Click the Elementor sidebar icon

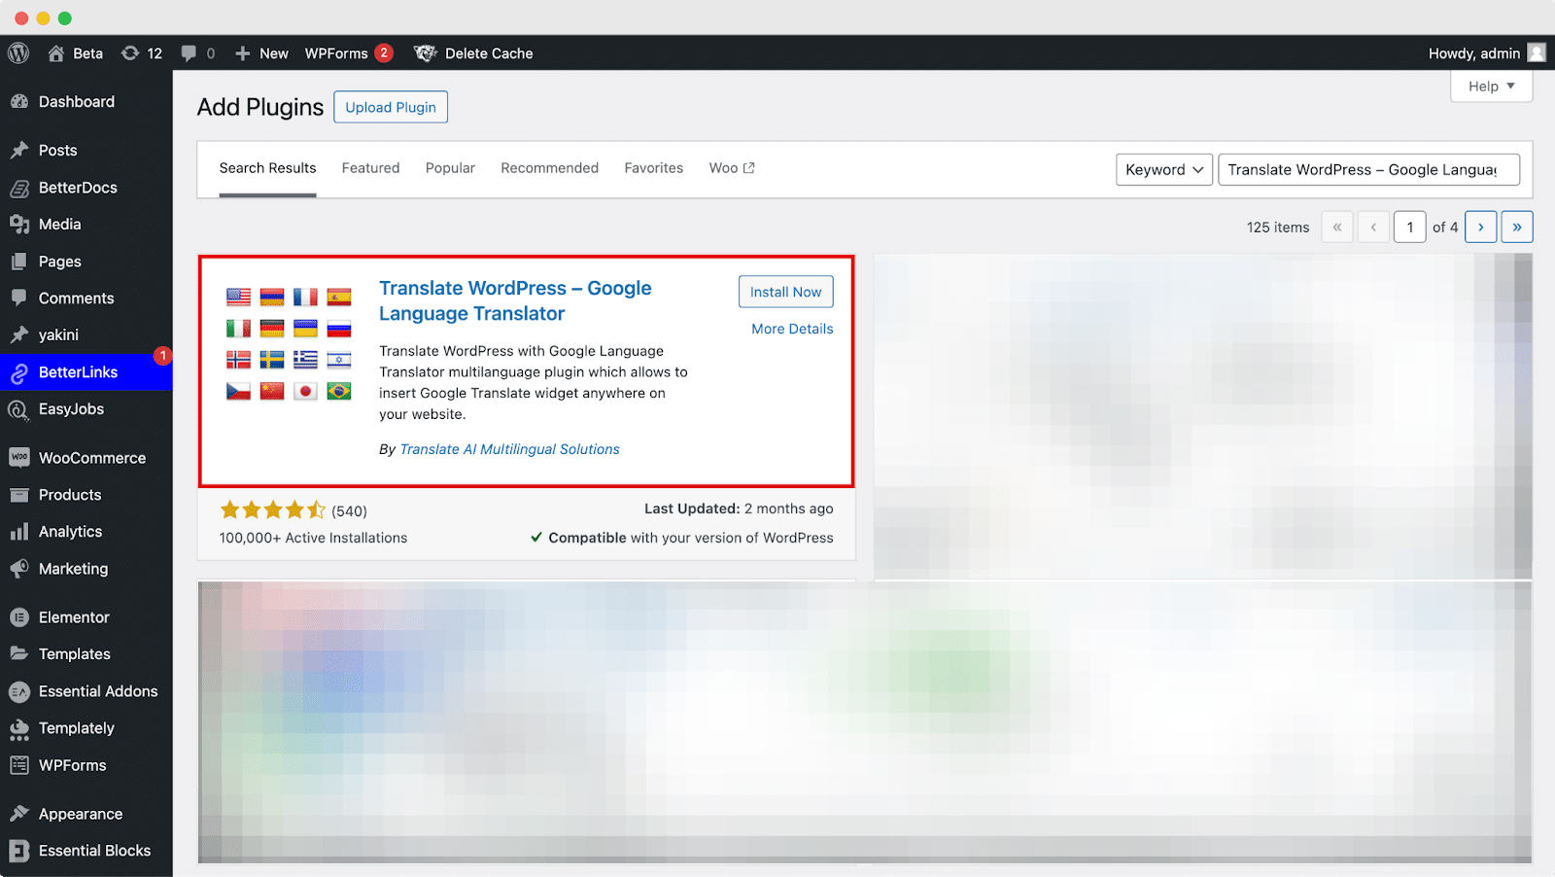19,617
